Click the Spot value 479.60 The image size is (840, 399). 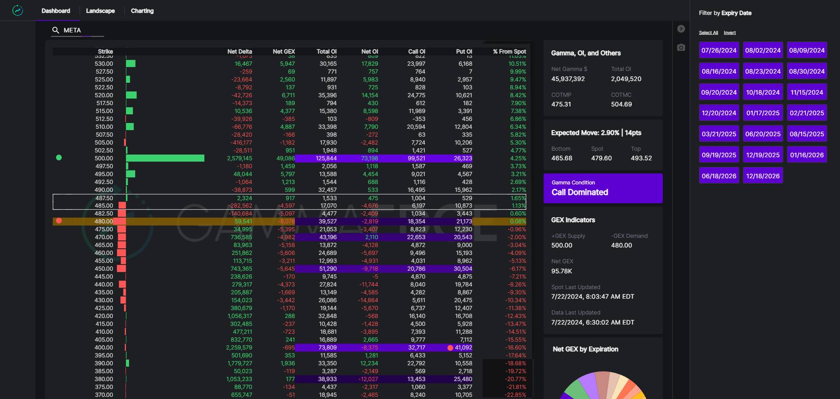[601, 158]
